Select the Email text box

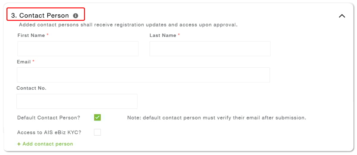(143, 75)
